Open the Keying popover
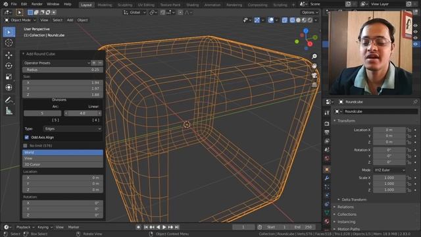The height and width of the screenshot is (237, 421). pyautogui.click(x=45, y=227)
